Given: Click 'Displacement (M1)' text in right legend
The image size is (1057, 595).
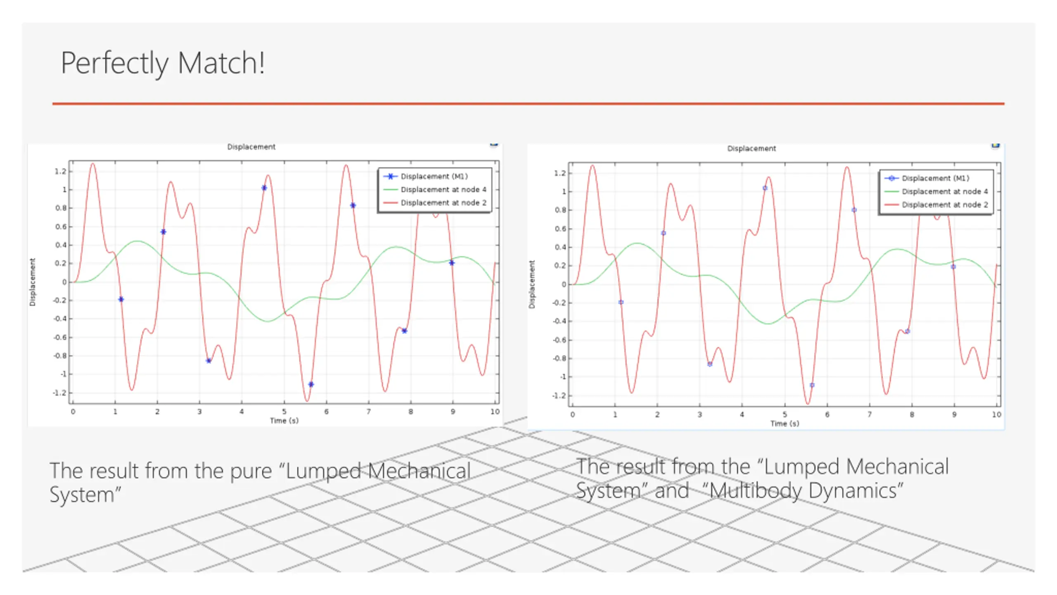Looking at the screenshot, I should (935, 178).
